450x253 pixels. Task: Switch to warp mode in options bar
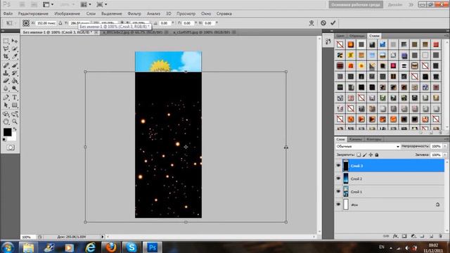pos(311,23)
